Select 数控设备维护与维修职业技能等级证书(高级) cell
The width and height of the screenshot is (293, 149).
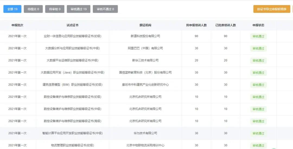click(72, 121)
